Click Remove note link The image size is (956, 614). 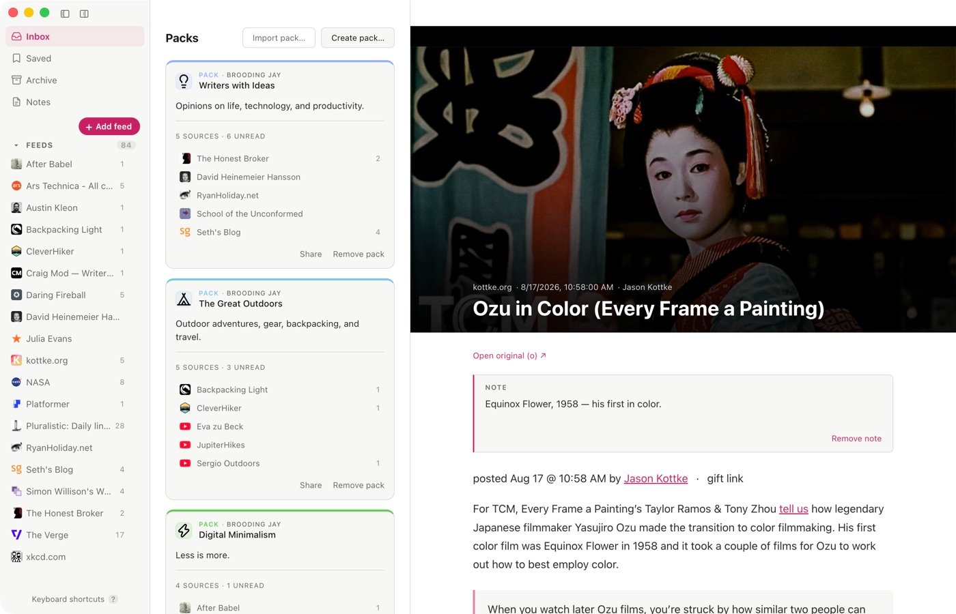[x=856, y=439]
